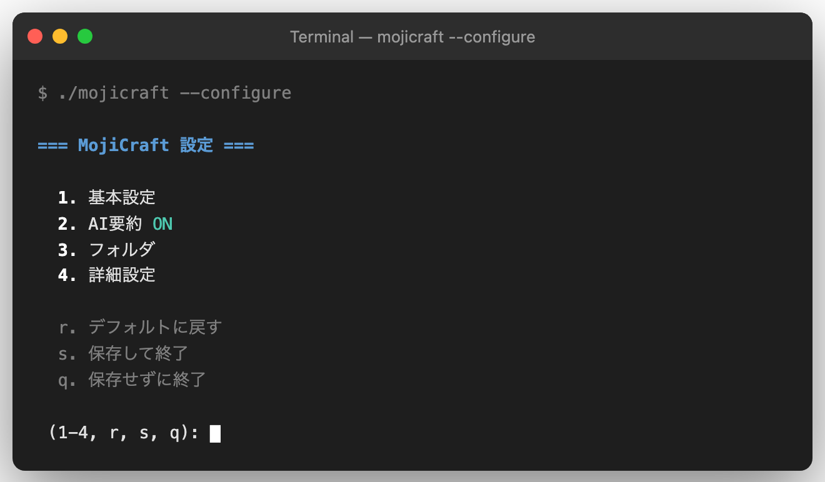825x482 pixels.
Task: Click the ./mojicraft --configure command line
Action: pyautogui.click(x=164, y=93)
